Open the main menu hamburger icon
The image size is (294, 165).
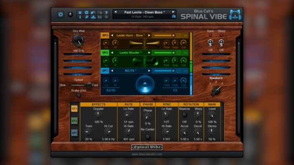(80, 12)
